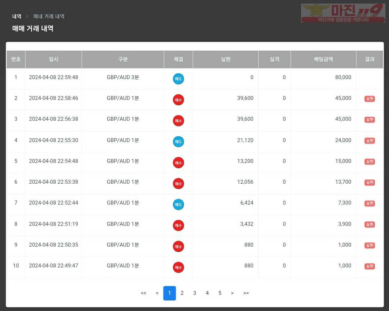This screenshot has width=389, height=311.
Task: Go to page 2 of trade history
Action: point(182,293)
